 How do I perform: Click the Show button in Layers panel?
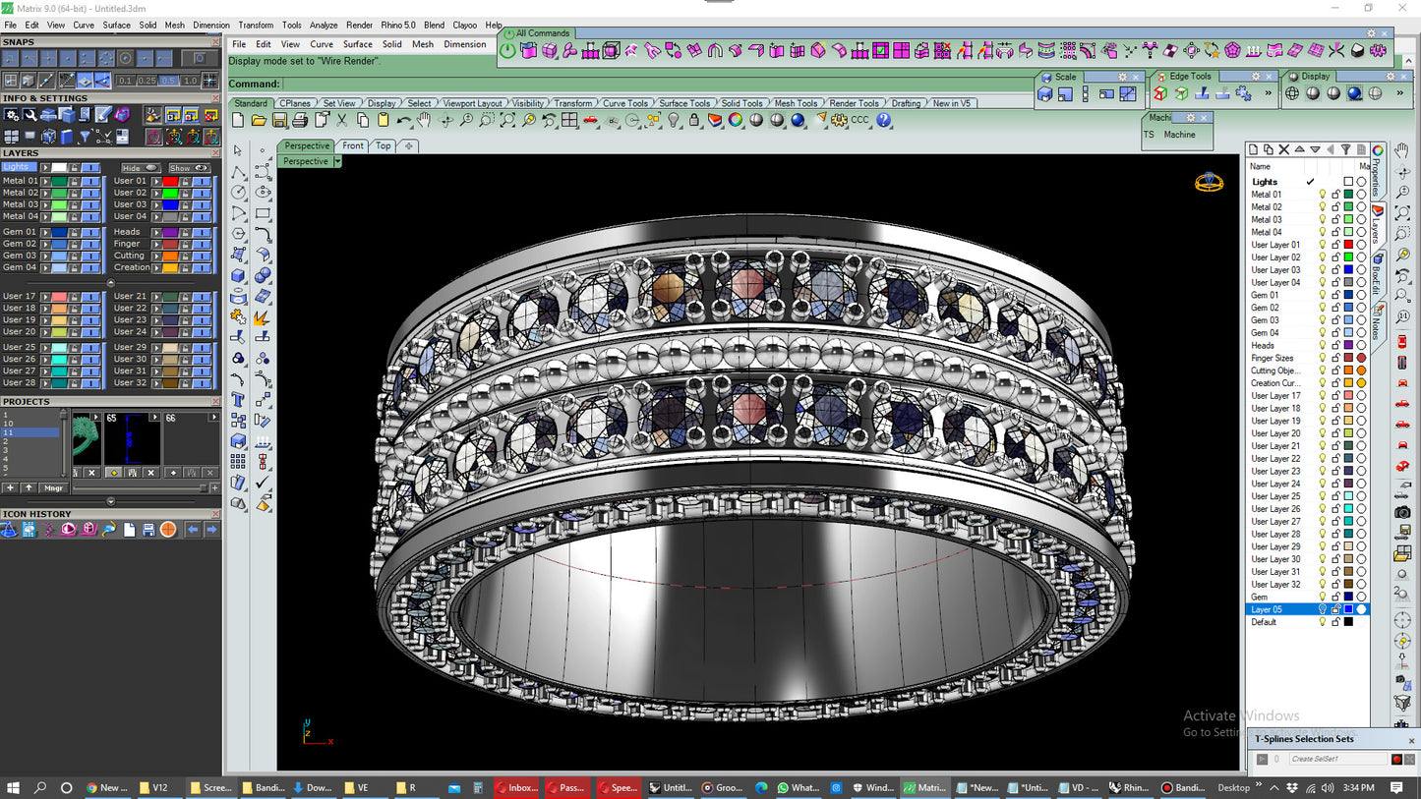pyautogui.click(x=189, y=168)
